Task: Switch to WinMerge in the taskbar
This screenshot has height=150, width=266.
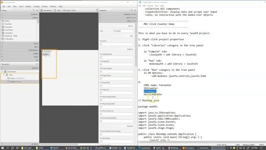Action: click(x=174, y=148)
